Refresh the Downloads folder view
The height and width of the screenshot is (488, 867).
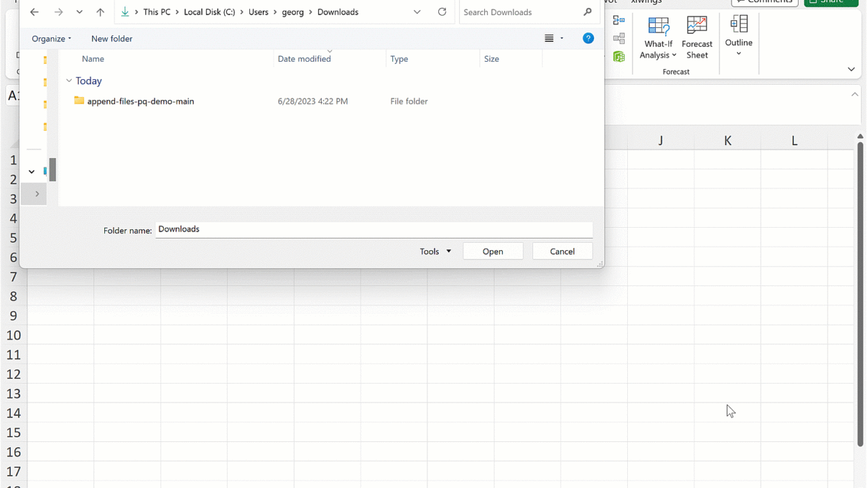442,12
